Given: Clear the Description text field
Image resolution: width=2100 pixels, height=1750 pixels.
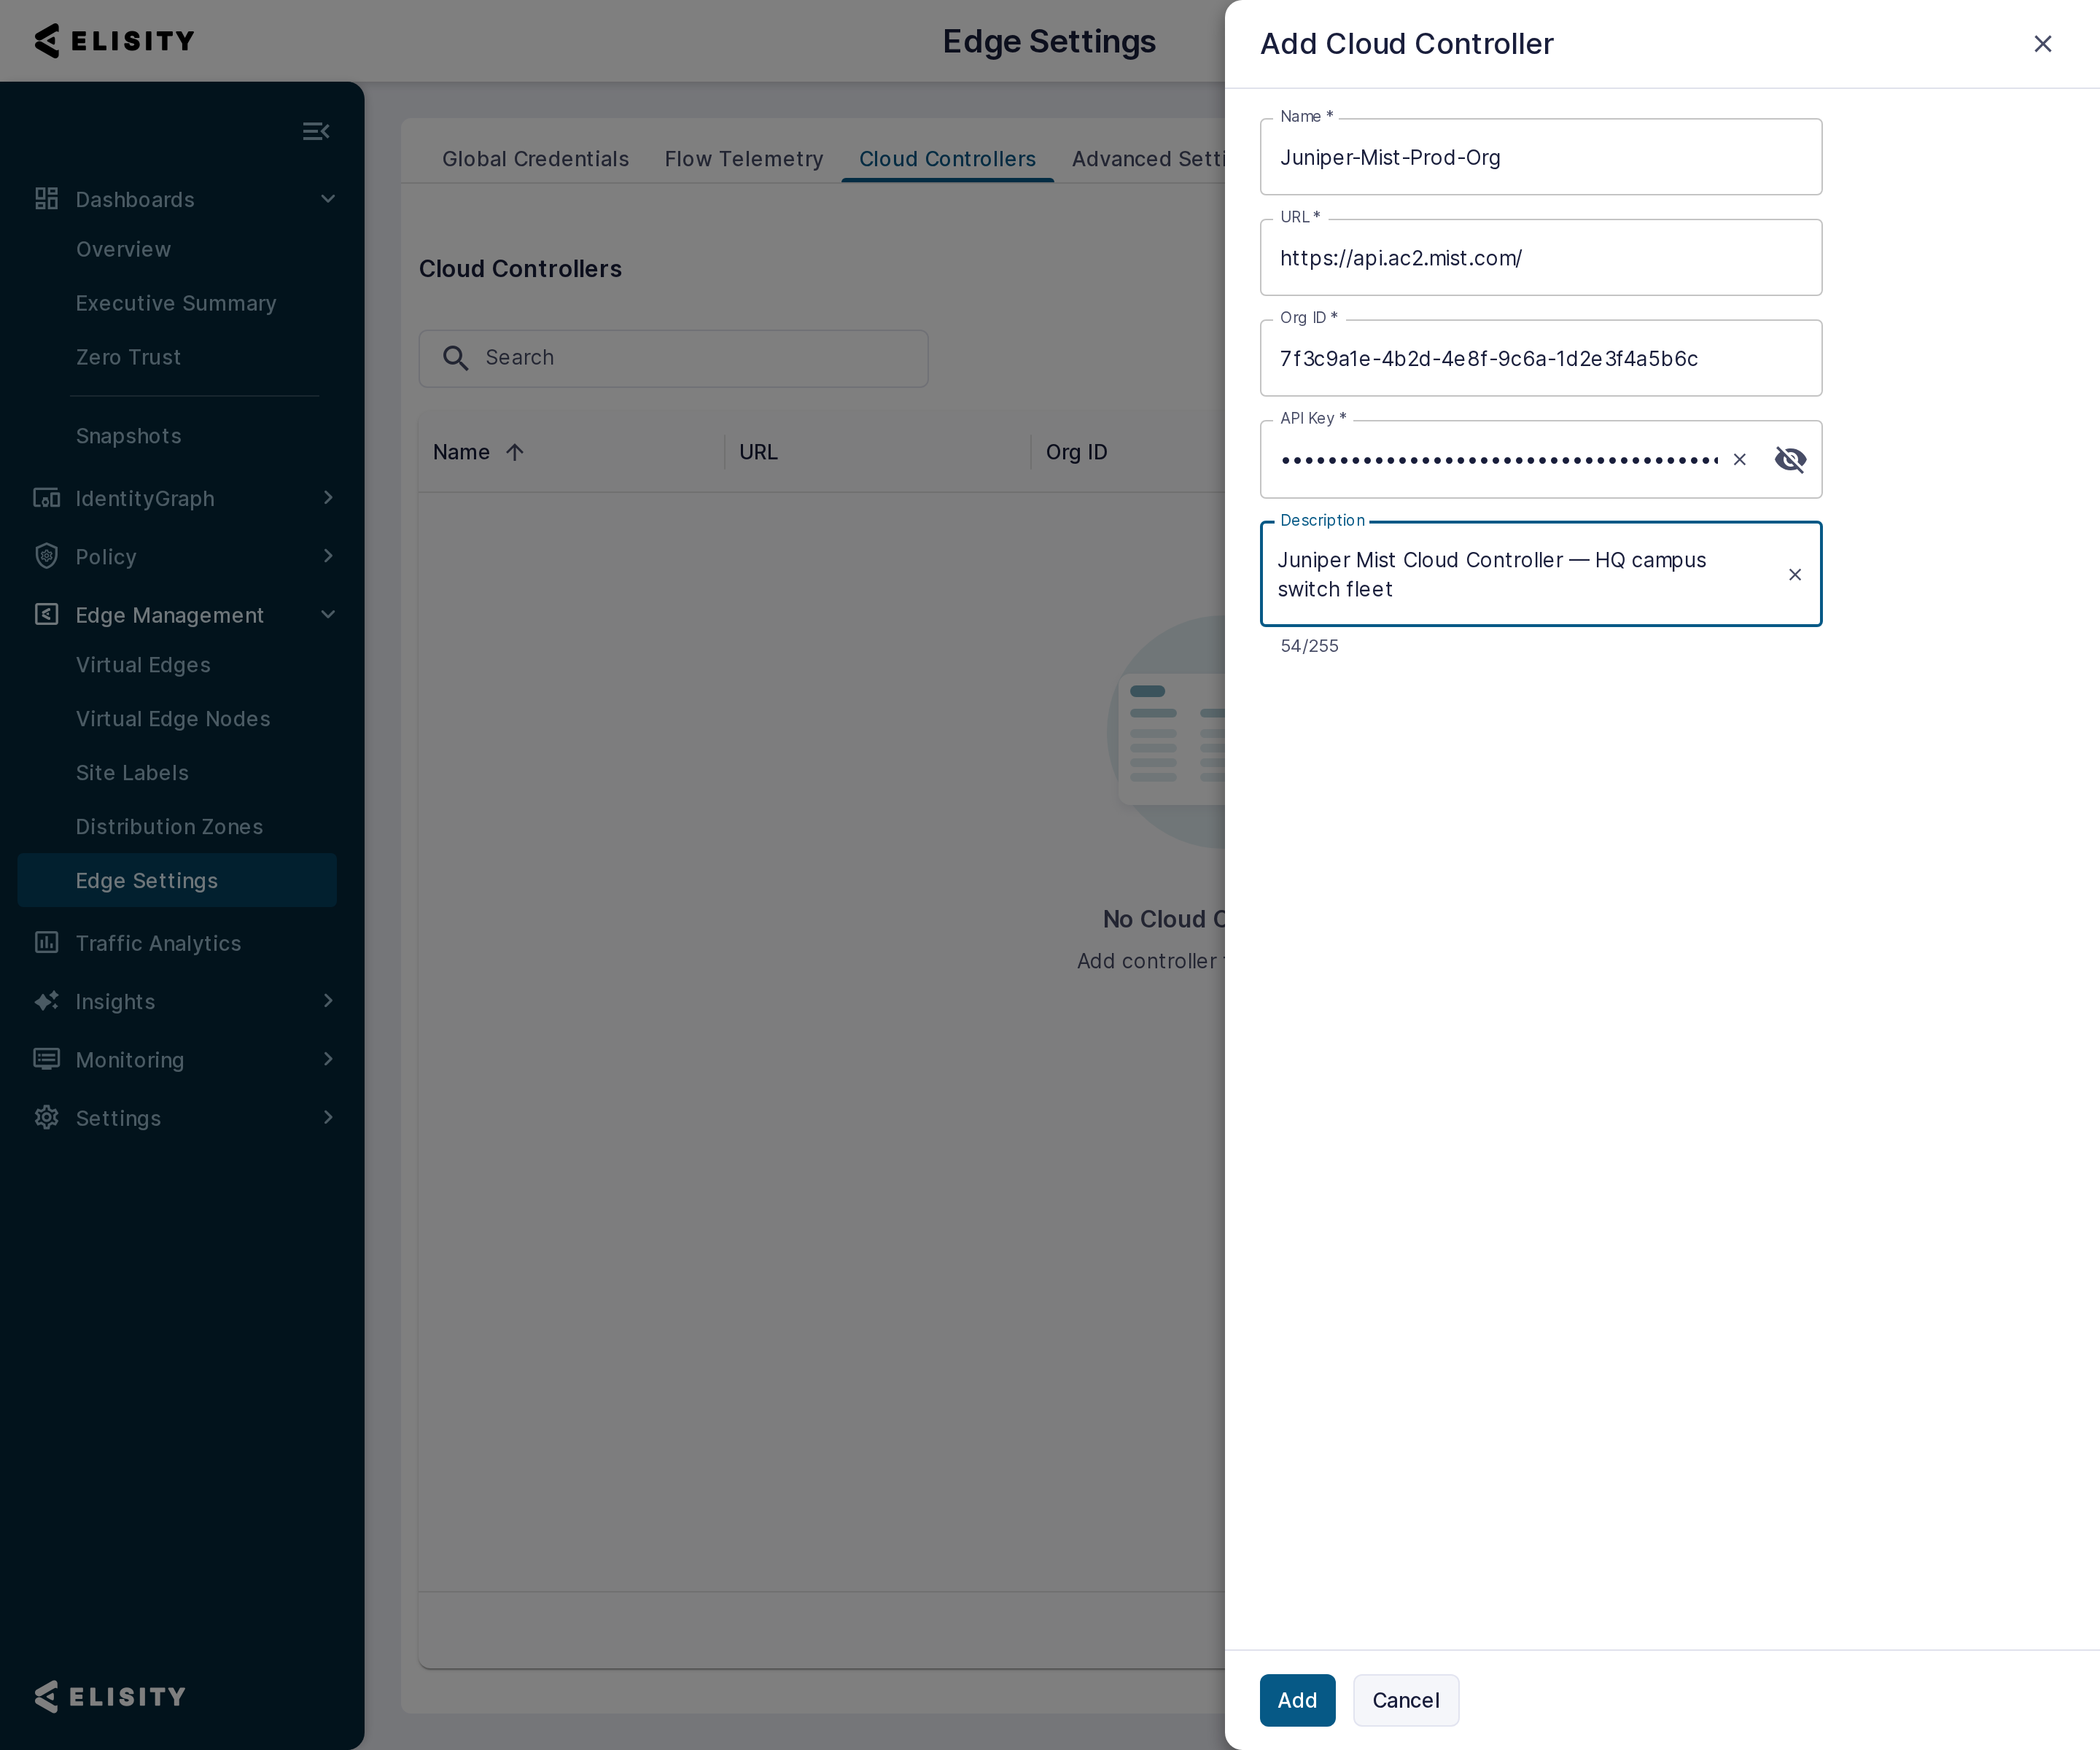Looking at the screenshot, I should [x=1795, y=574].
